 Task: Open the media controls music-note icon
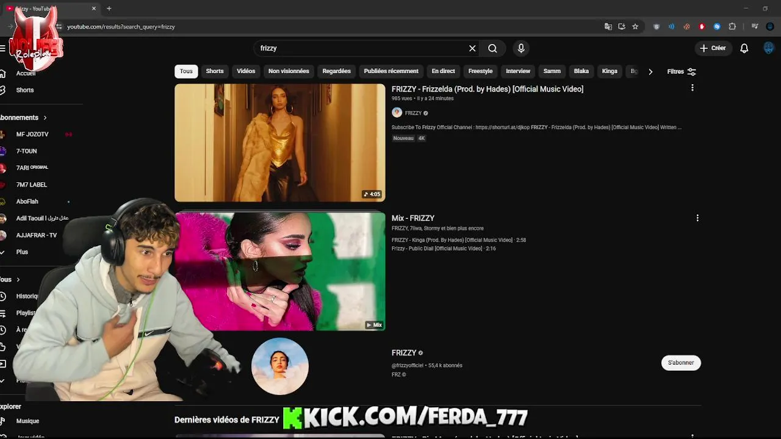755,27
